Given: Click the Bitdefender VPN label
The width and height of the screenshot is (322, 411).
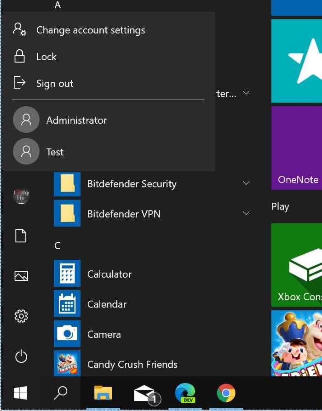Looking at the screenshot, I should pyautogui.click(x=124, y=214).
